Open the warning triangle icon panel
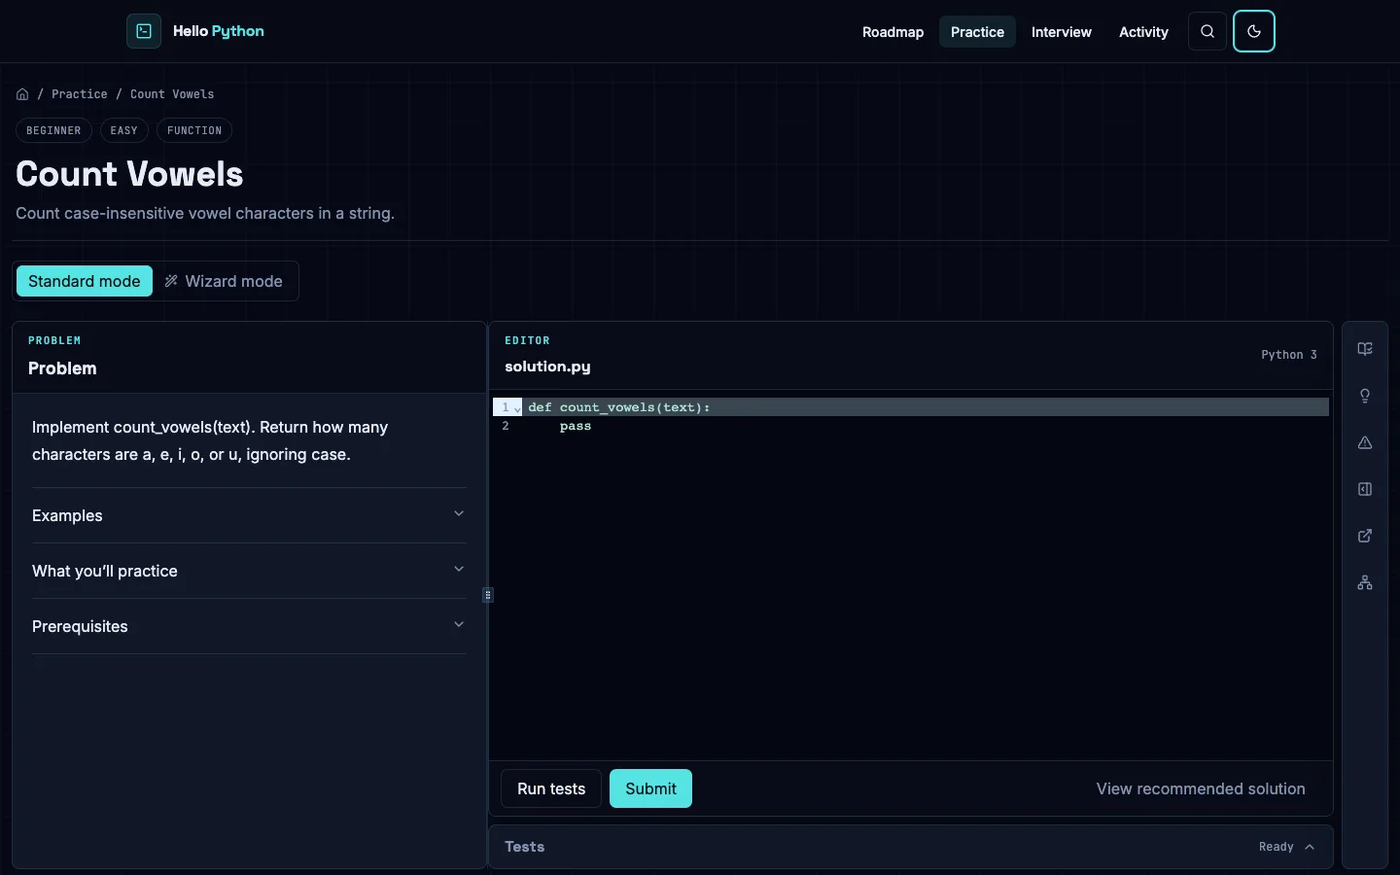Image resolution: width=1400 pixels, height=875 pixels. (1365, 442)
